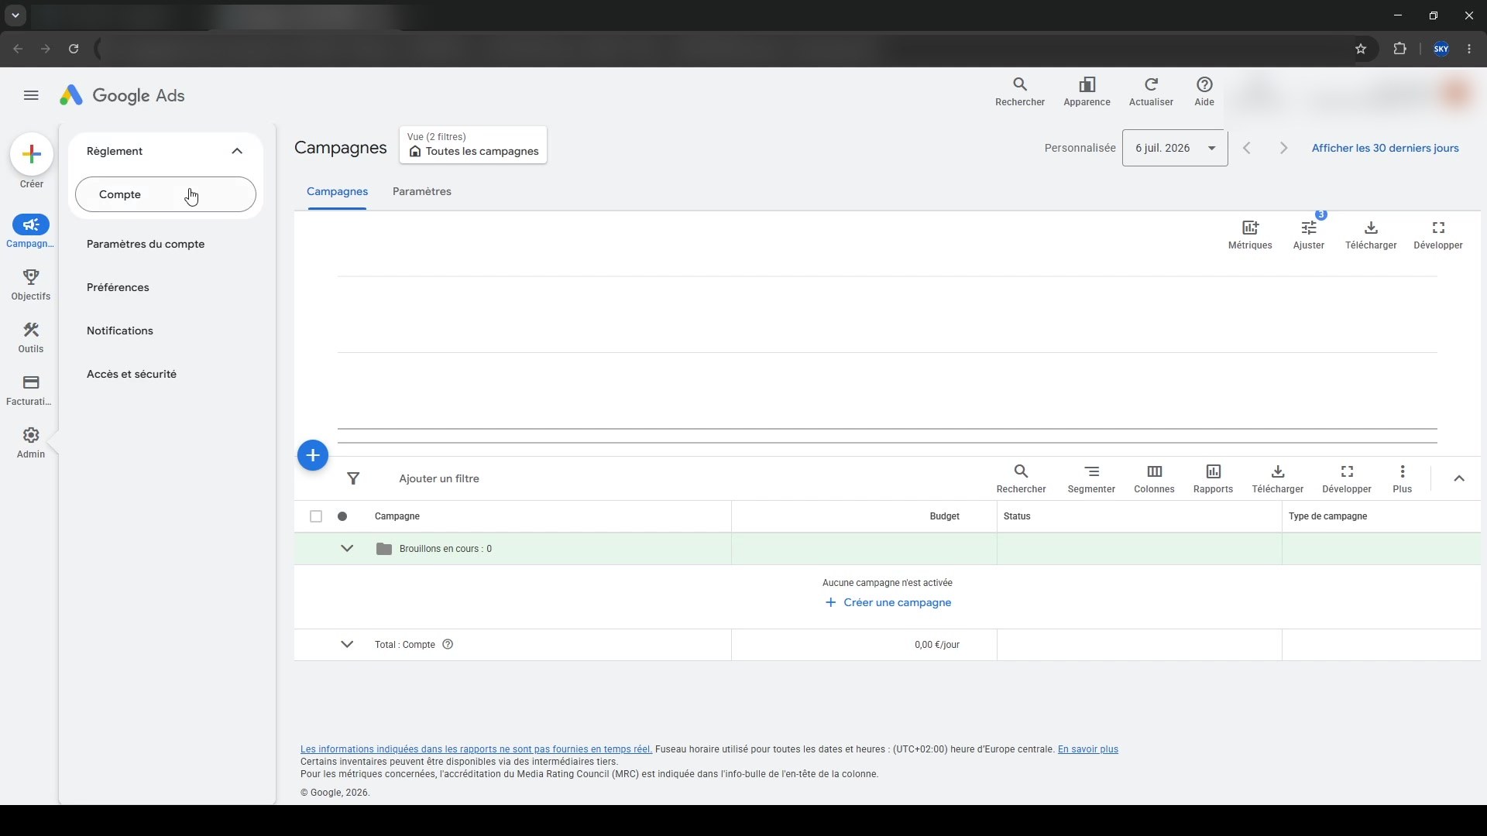
Task: Open Apparence settings in header
Action: pos(1087,91)
